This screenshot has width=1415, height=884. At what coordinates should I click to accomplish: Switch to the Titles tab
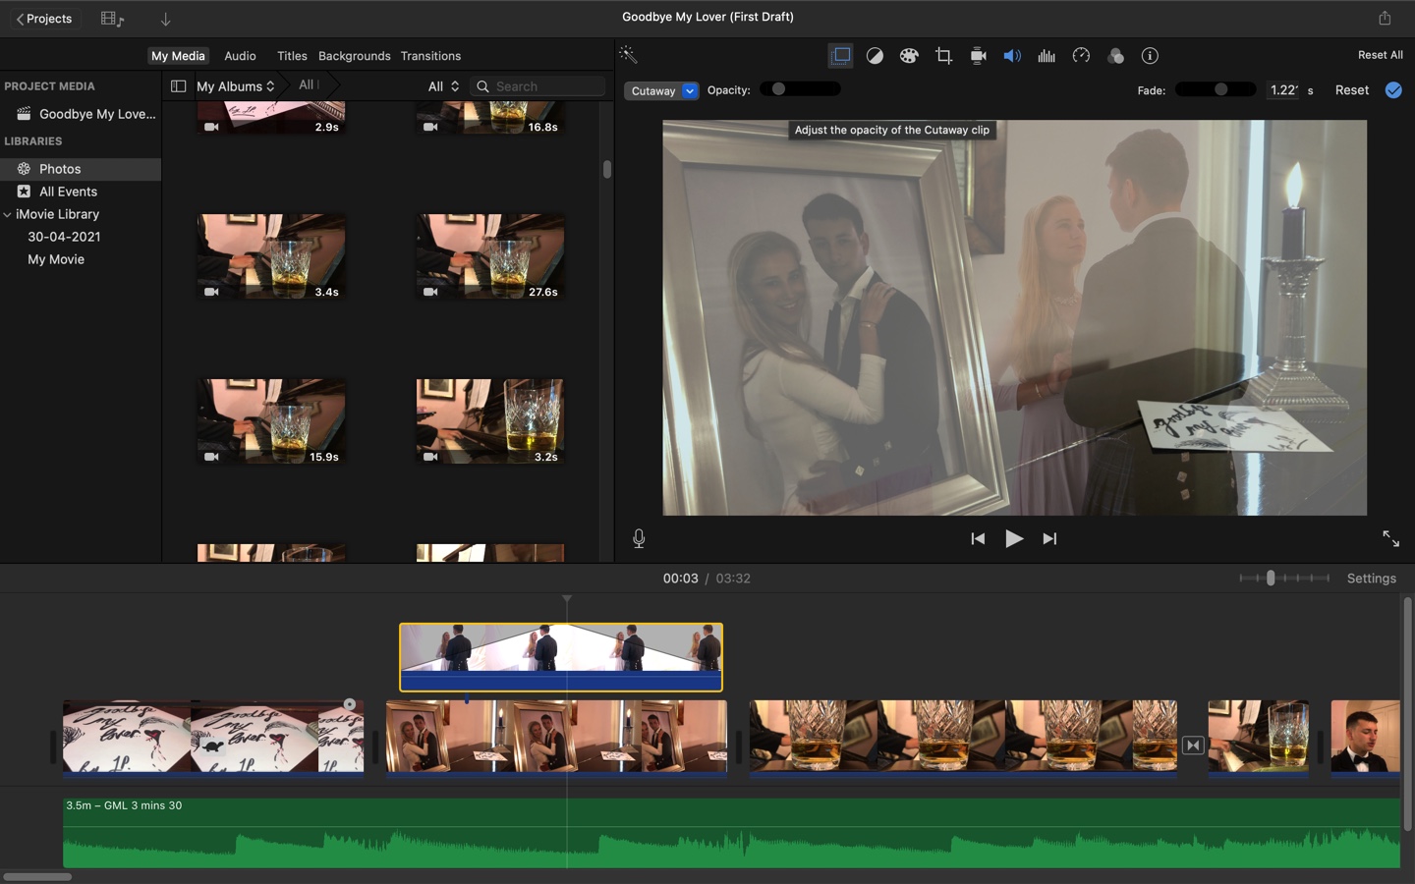[x=292, y=56]
